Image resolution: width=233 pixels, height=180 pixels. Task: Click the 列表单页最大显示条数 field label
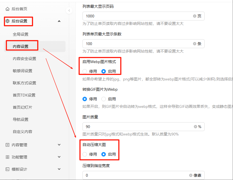click(x=102, y=34)
